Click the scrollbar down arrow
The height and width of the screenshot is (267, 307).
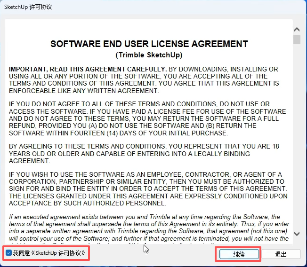pyautogui.click(x=297, y=234)
